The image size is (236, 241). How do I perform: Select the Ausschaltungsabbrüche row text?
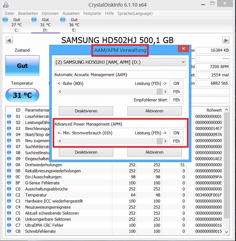(x=46, y=189)
